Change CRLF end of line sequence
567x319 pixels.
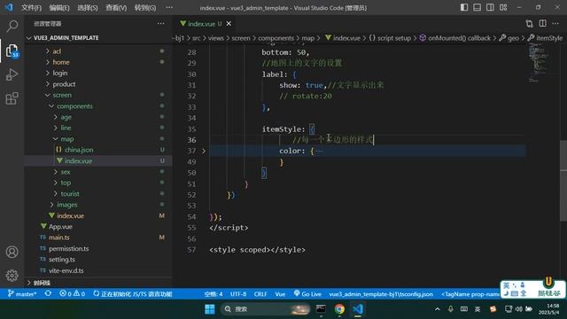(x=260, y=294)
